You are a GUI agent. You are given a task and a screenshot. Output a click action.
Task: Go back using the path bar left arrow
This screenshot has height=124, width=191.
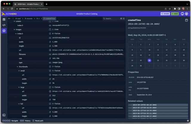pyautogui.click(x=9, y=19)
